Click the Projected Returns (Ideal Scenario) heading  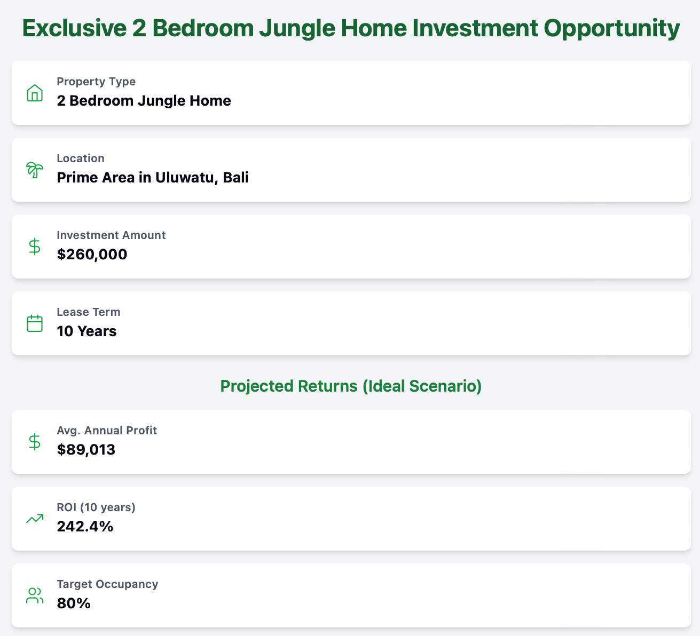click(x=351, y=386)
